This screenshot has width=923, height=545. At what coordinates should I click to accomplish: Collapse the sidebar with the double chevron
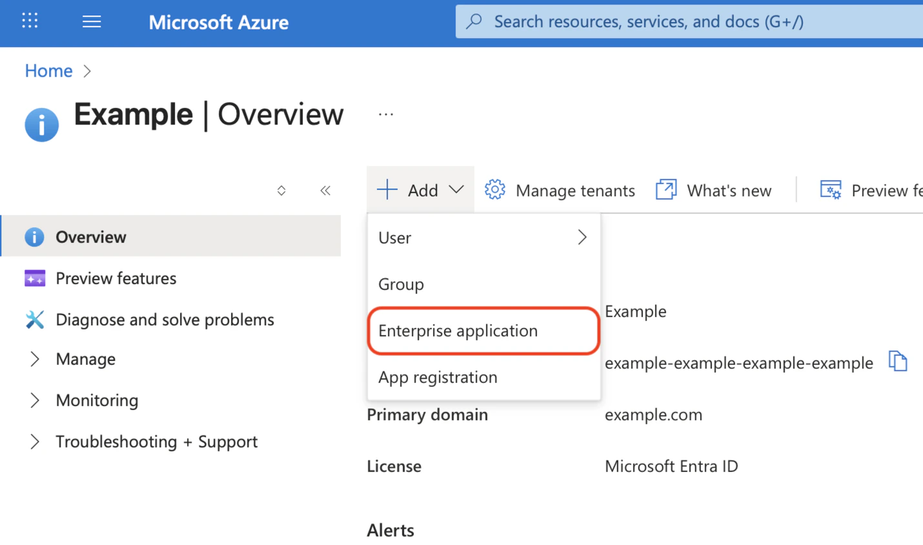(x=325, y=190)
